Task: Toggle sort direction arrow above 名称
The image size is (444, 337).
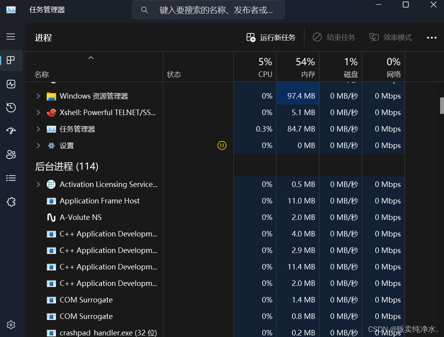Action: click(x=91, y=58)
